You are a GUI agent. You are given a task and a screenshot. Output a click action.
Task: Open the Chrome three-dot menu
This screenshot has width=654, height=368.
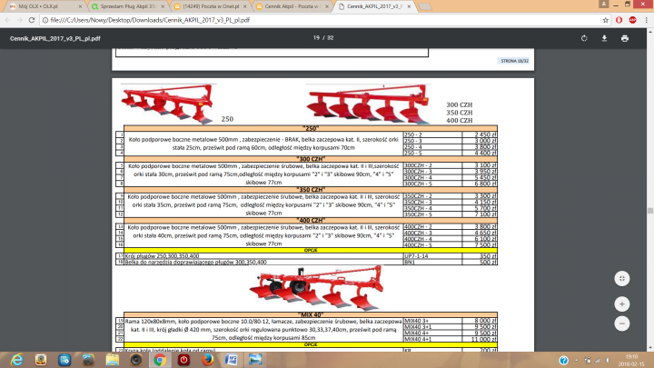point(645,18)
